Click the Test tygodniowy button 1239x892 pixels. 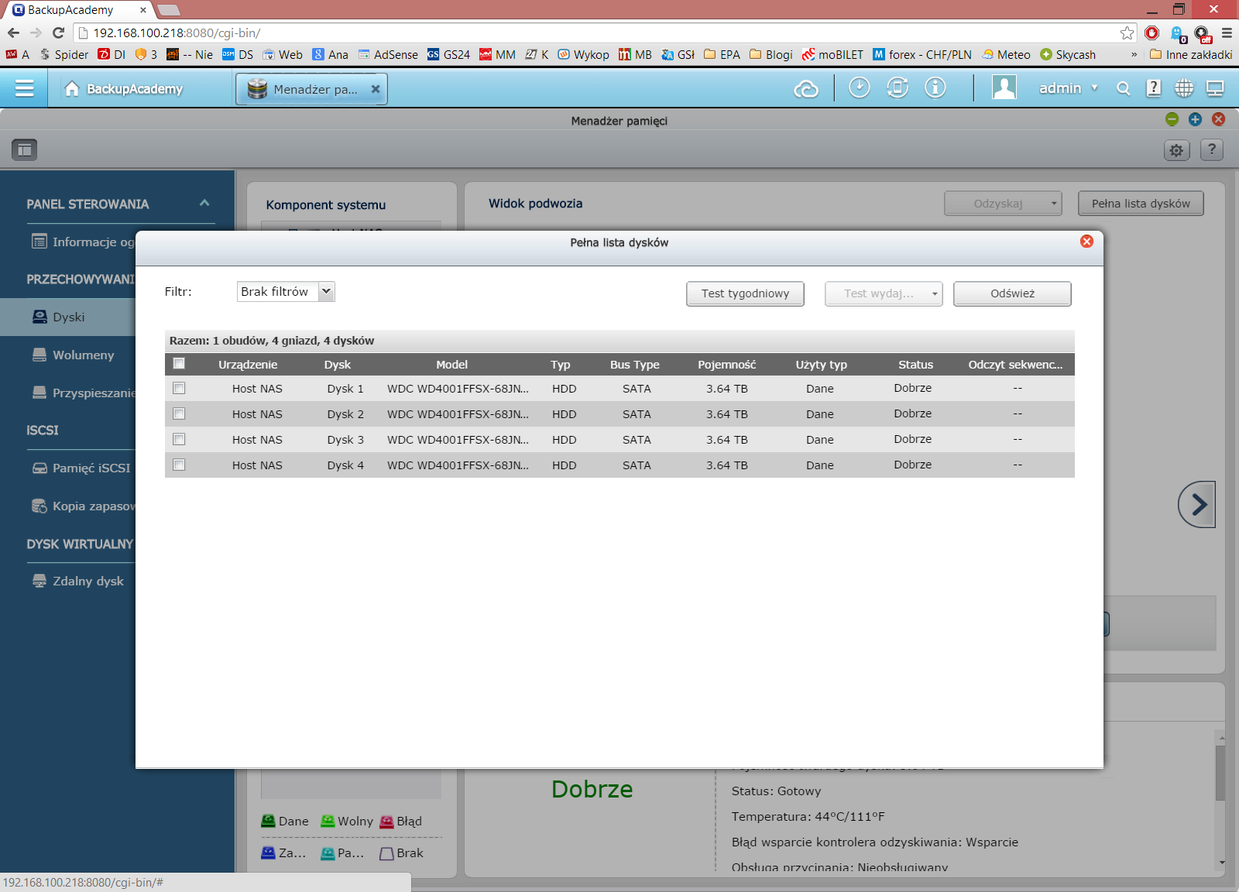(745, 293)
